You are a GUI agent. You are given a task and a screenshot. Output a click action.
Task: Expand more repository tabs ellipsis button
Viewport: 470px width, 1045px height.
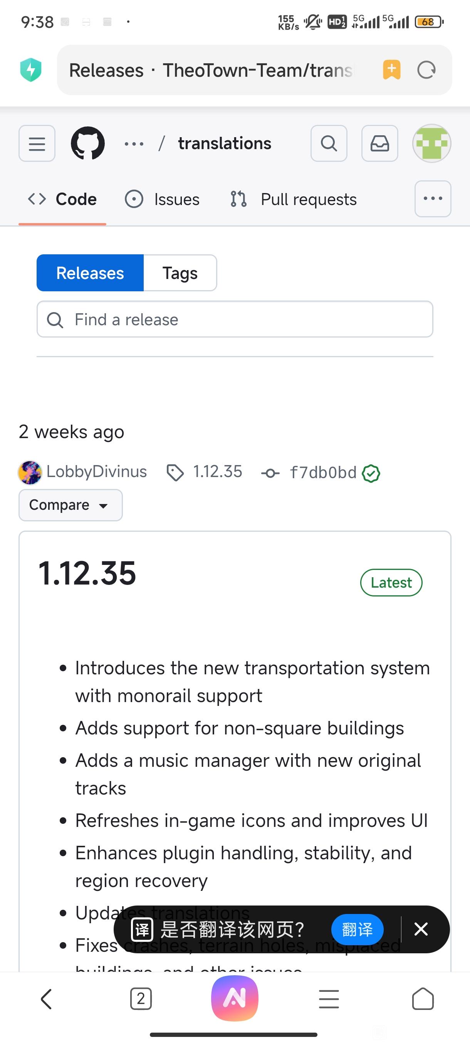433,199
